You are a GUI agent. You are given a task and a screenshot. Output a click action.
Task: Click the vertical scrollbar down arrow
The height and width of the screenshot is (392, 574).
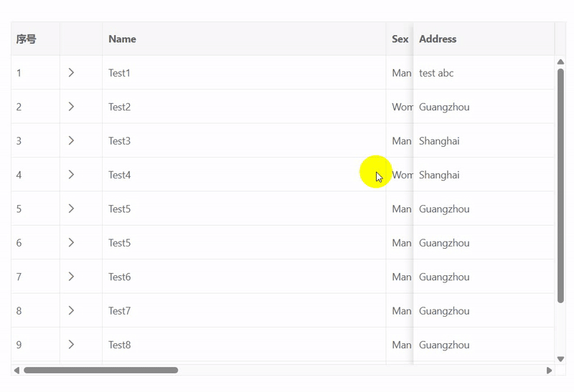tap(560, 358)
